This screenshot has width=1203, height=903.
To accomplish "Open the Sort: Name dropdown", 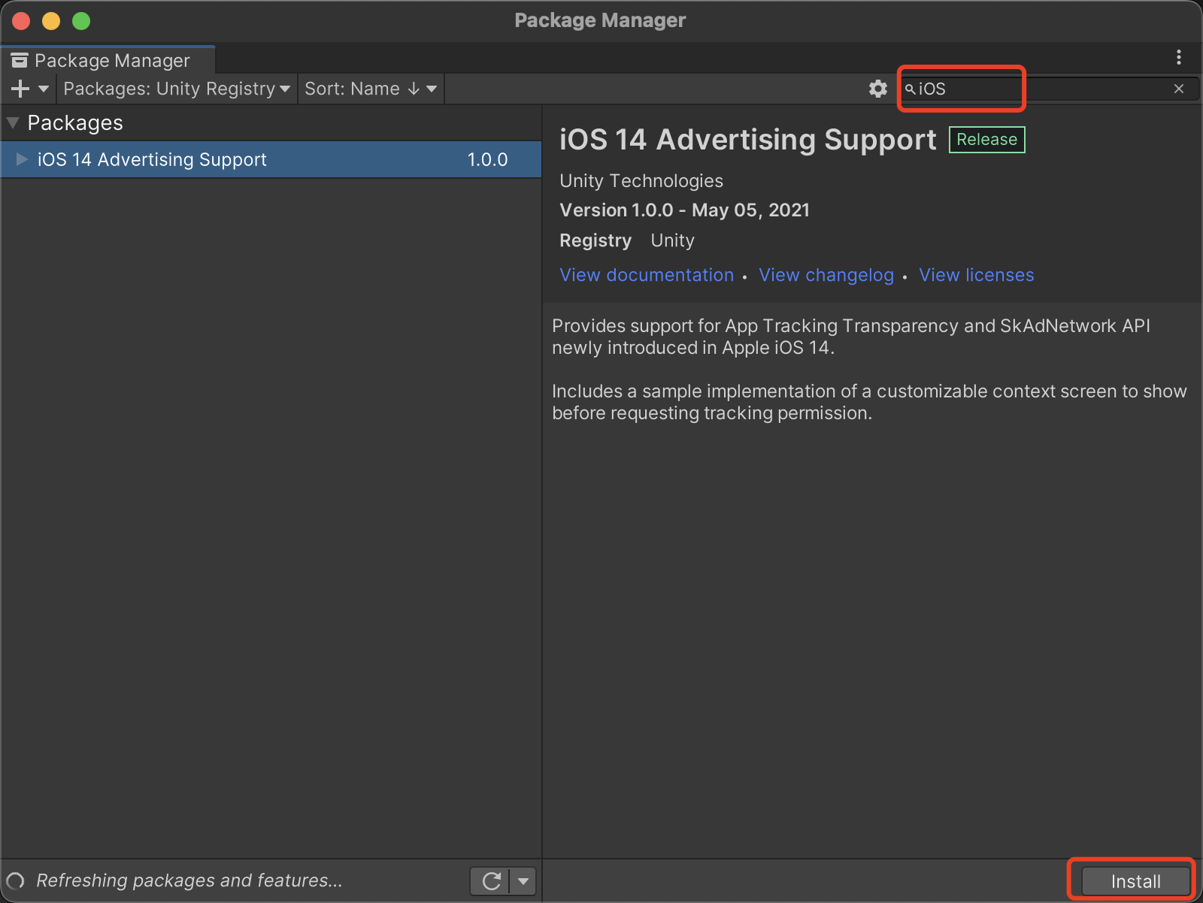I will (x=371, y=89).
